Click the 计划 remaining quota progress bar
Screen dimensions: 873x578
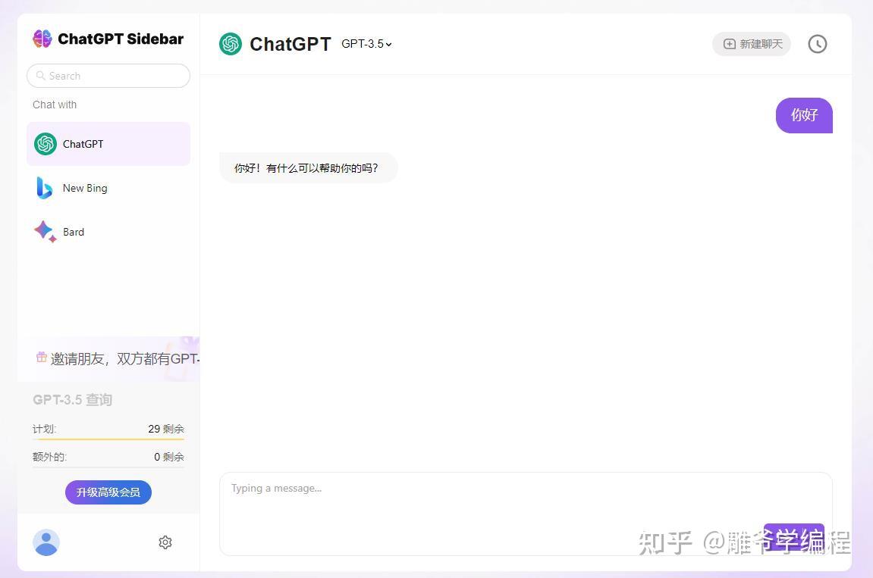pos(108,439)
